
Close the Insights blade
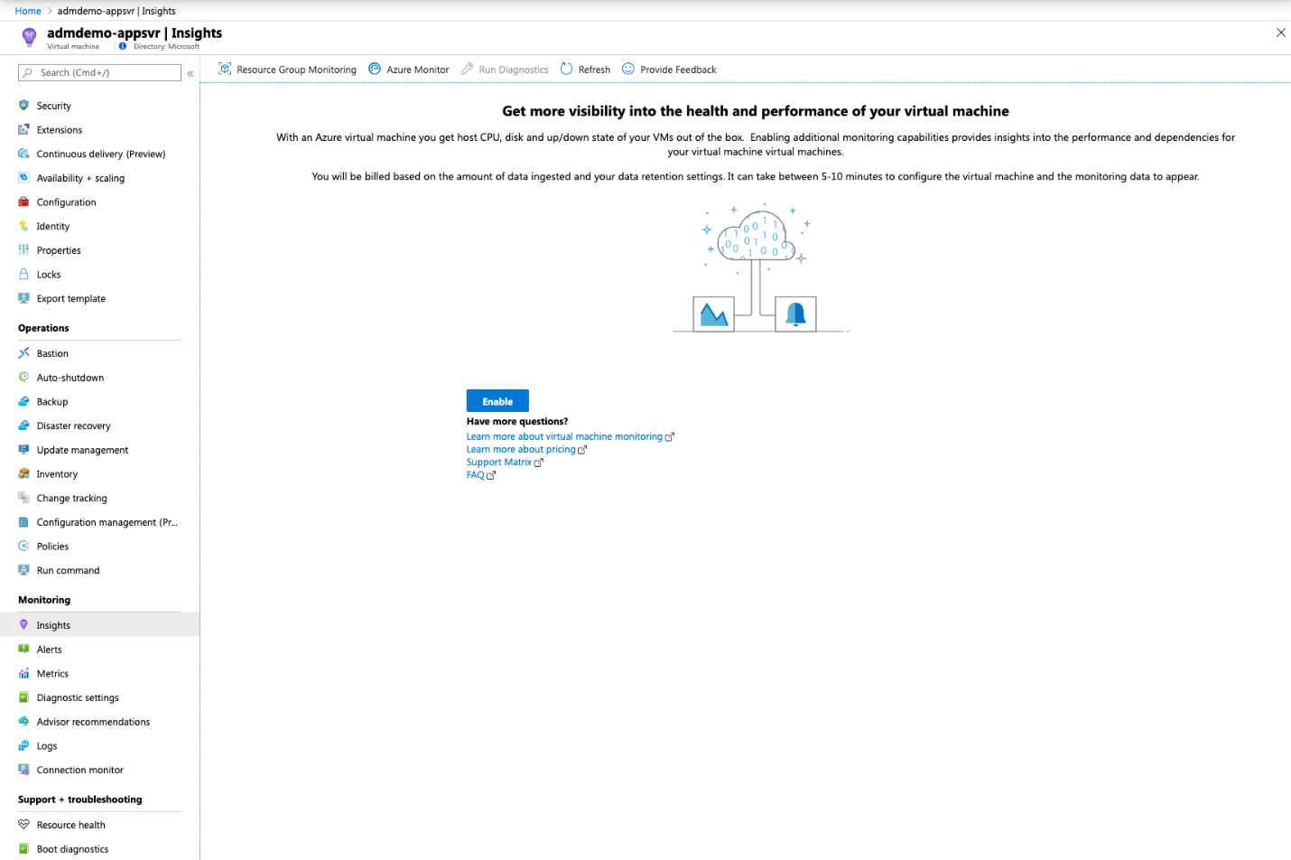1280,33
